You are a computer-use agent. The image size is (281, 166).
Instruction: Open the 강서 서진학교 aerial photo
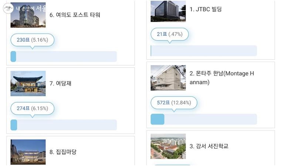coord(168,146)
